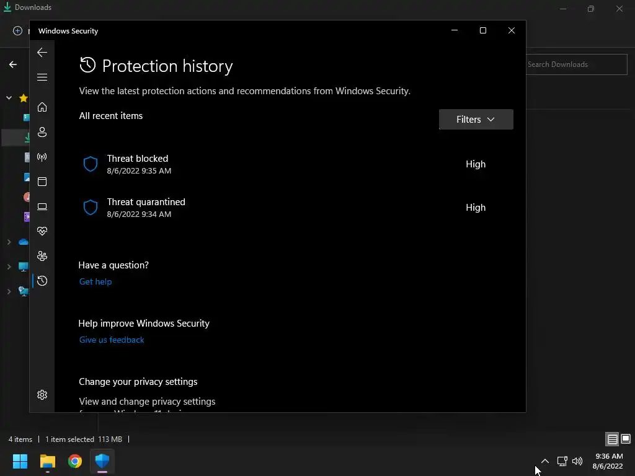Screen dimensions: 635x476
Task: Select Quick access star icon
Action: 24,98
